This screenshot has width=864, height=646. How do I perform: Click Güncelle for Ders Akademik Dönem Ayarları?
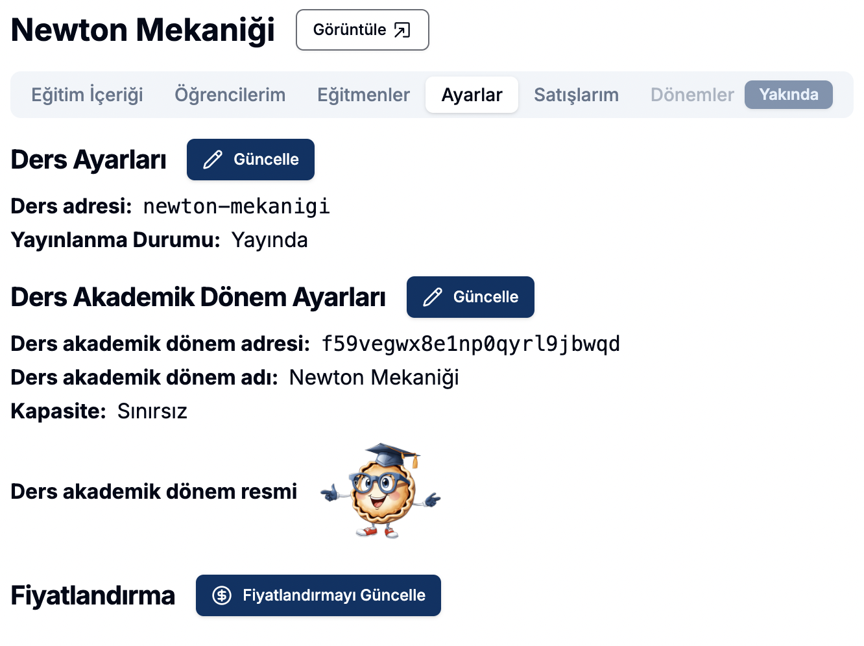coord(470,297)
